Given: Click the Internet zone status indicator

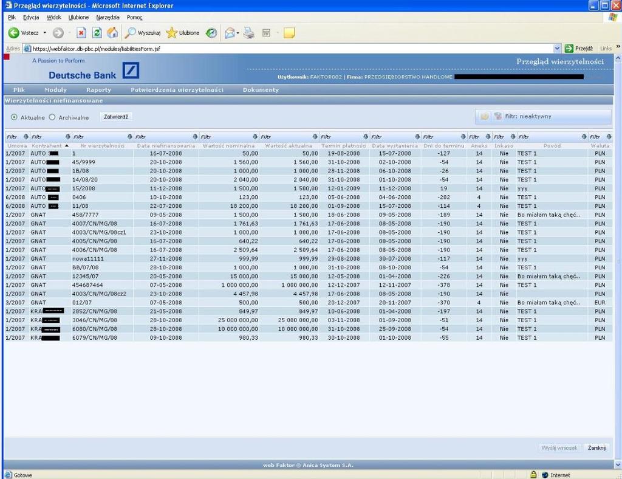Looking at the screenshot, I should 556,475.
